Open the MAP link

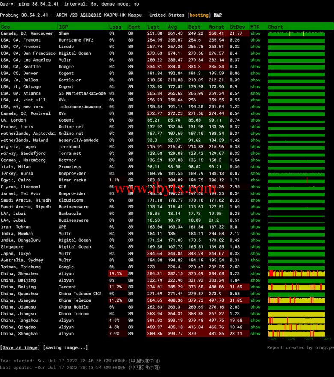[x=218, y=15]
